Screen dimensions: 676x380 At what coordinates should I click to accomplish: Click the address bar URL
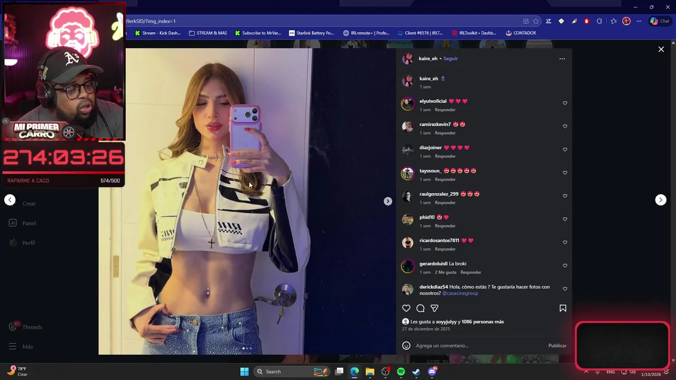[x=322, y=21]
